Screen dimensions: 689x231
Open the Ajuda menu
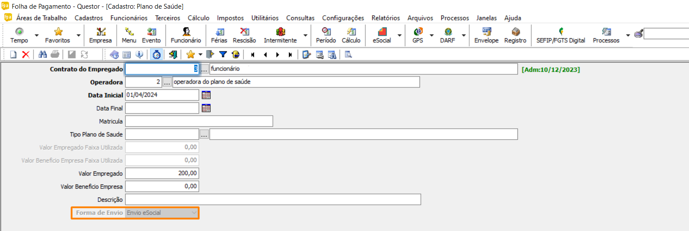tap(513, 18)
